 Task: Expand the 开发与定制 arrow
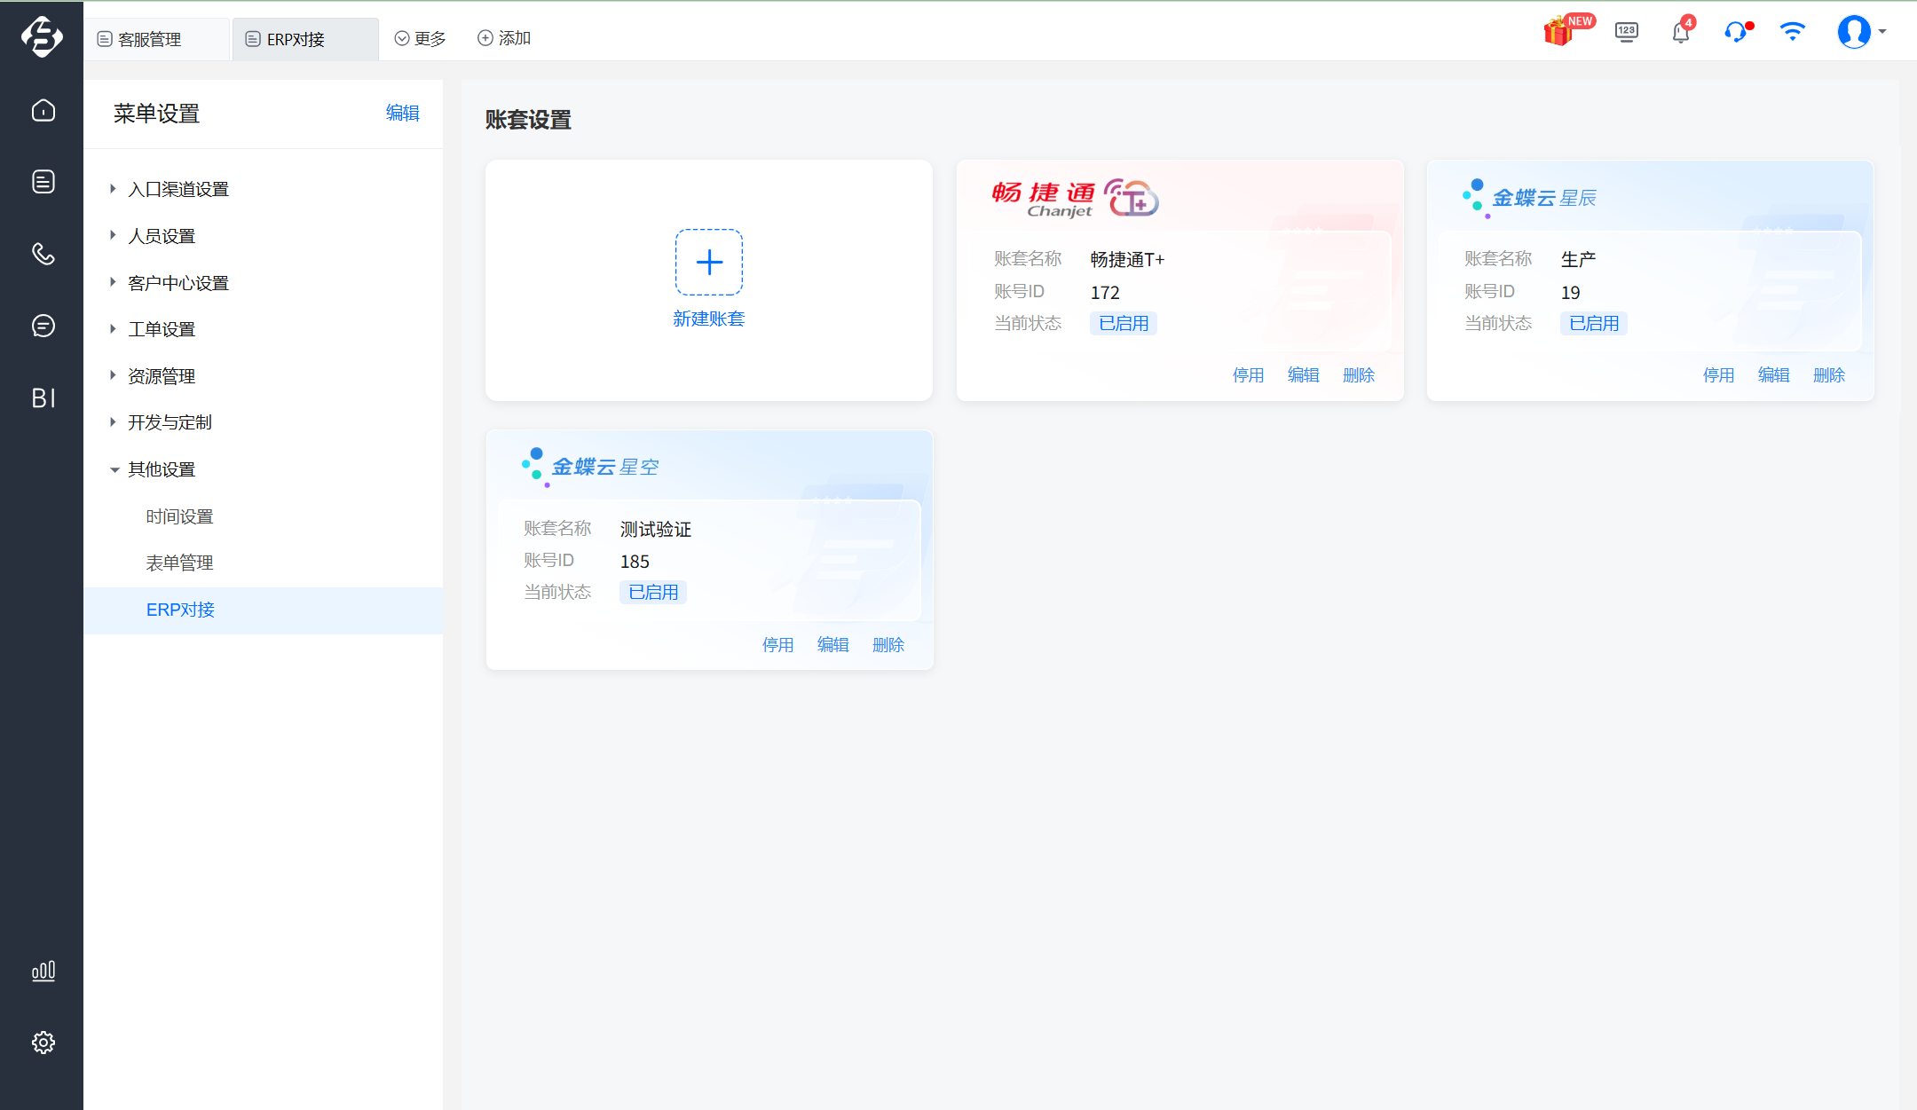coord(113,421)
